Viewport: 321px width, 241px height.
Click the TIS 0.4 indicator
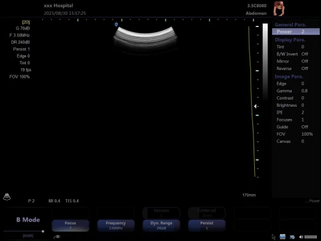[x=72, y=201]
